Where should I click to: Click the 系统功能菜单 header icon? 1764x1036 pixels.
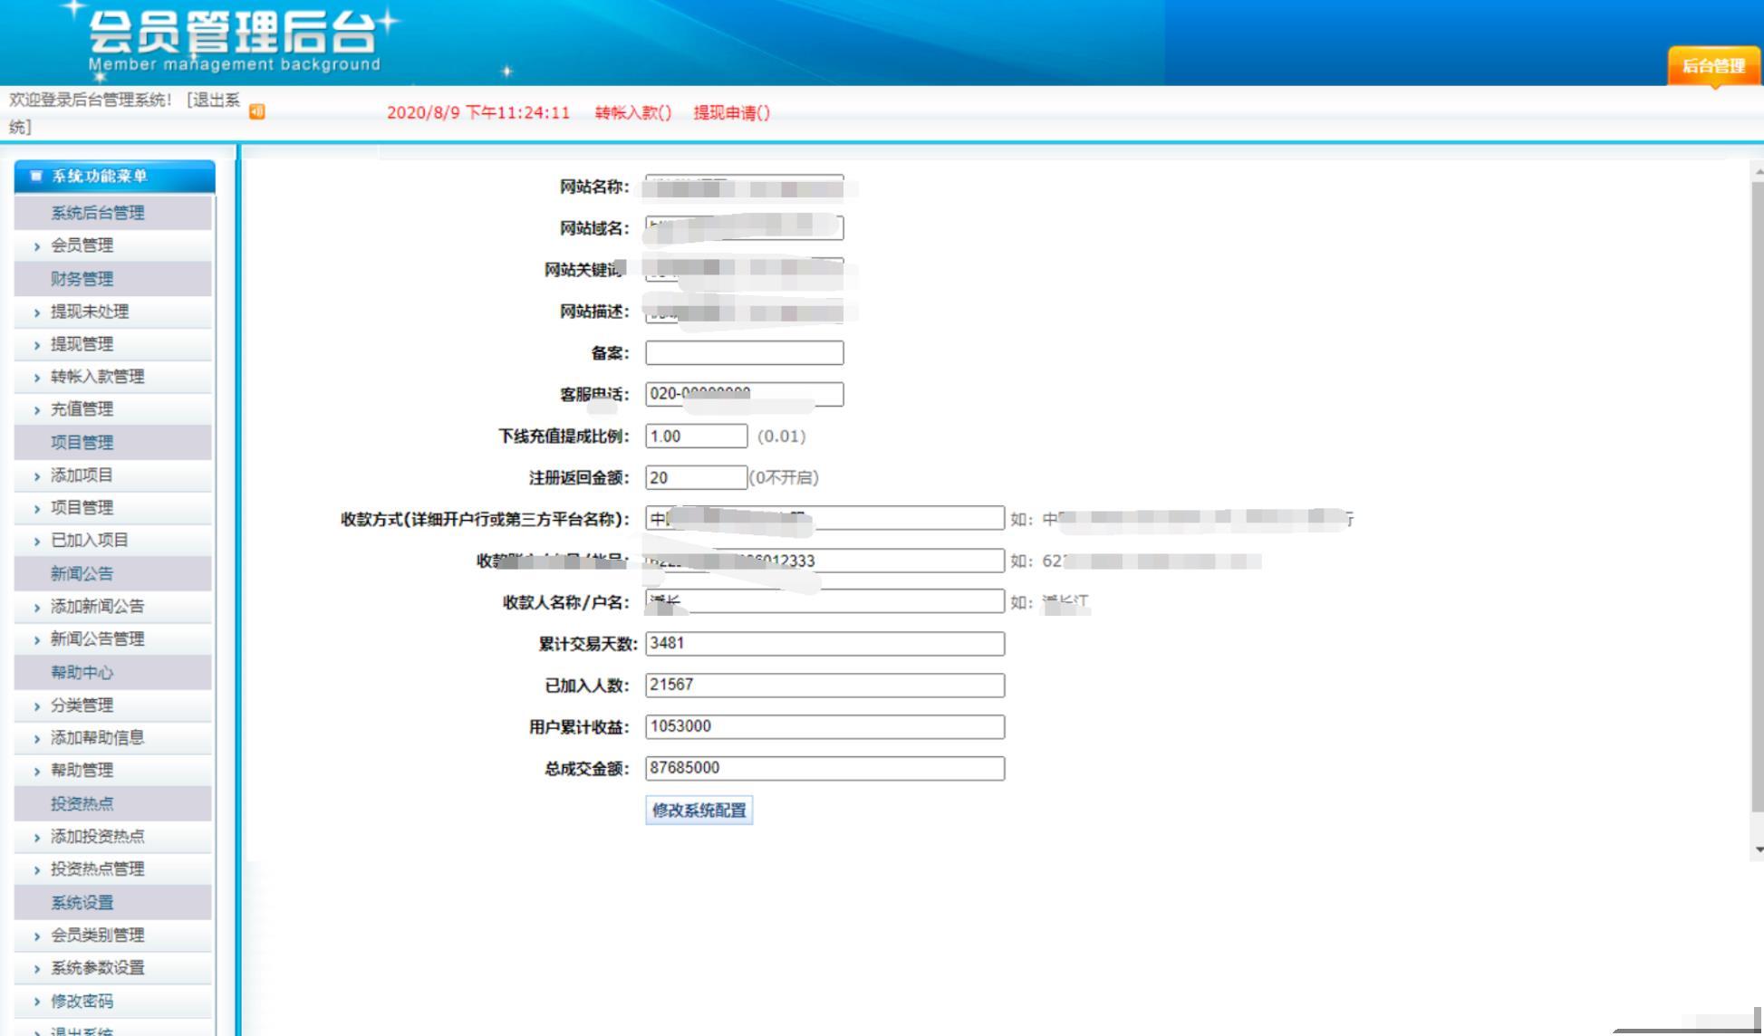pos(36,176)
